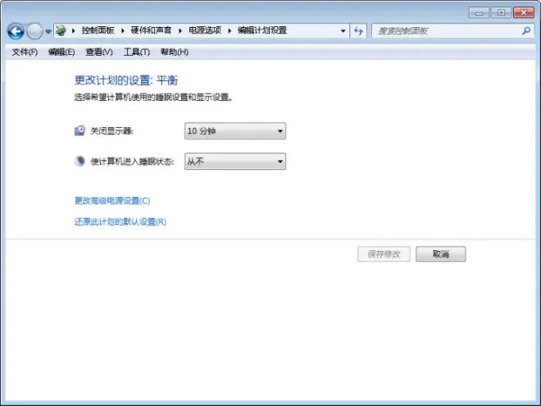Open 更改高级电源设置(C) link
Image resolution: width=541 pixels, height=406 pixels.
112,201
